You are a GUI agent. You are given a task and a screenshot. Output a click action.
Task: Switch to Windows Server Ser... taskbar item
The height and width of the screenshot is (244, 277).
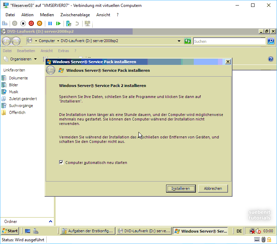(x=200, y=231)
